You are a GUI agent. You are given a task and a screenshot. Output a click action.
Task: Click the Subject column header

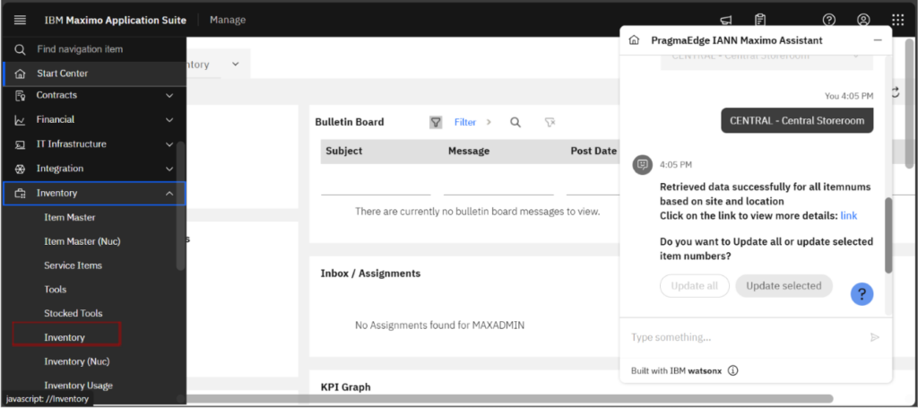click(x=344, y=151)
